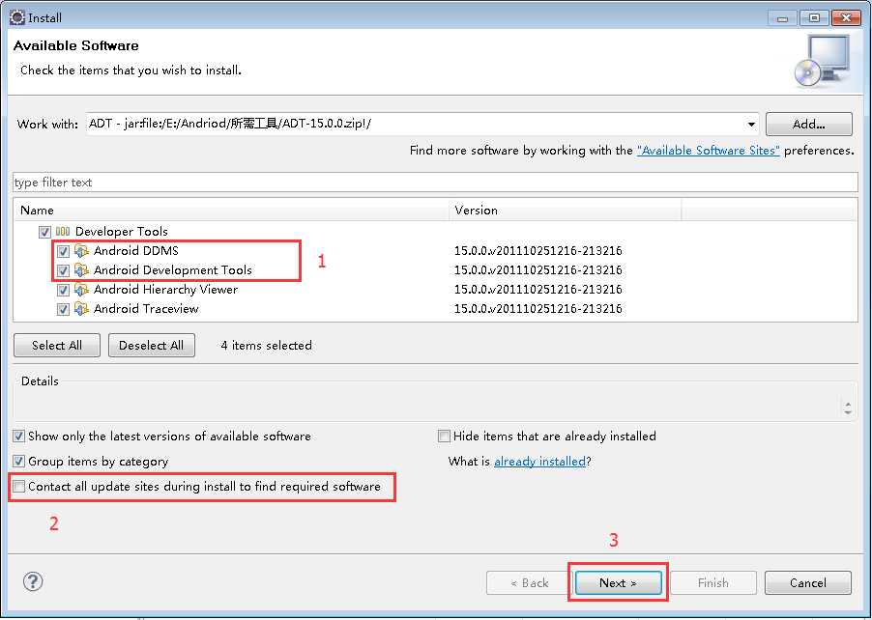Click the version value for Android Traceview
The image size is (872, 620).
point(538,309)
